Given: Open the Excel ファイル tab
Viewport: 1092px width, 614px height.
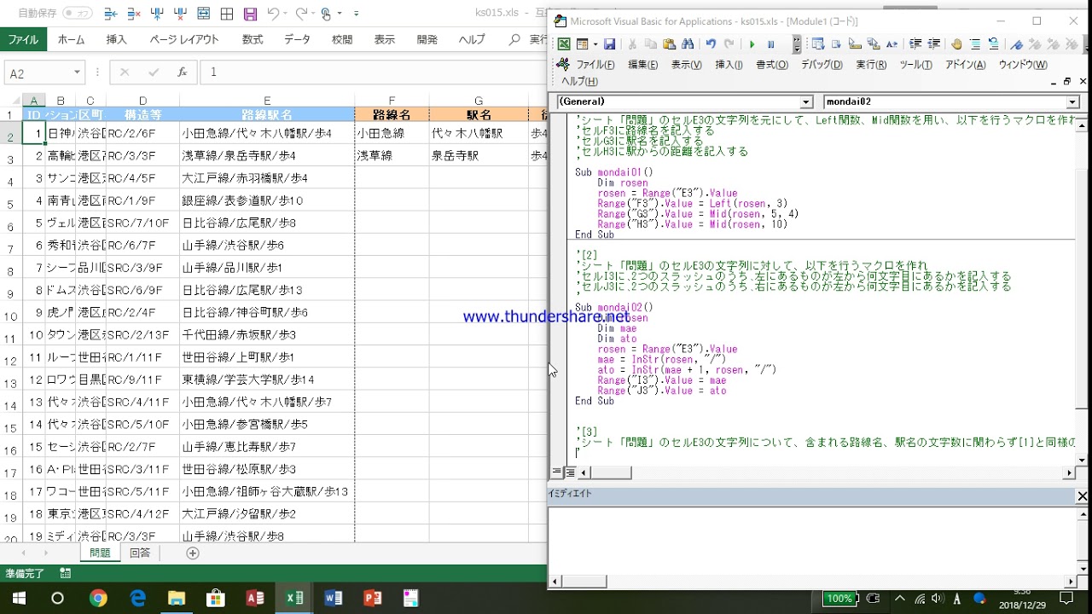Looking at the screenshot, I should pyautogui.click(x=23, y=39).
